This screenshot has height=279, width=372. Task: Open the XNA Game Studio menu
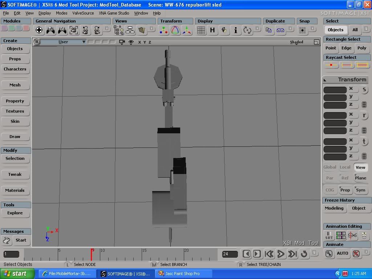click(114, 13)
